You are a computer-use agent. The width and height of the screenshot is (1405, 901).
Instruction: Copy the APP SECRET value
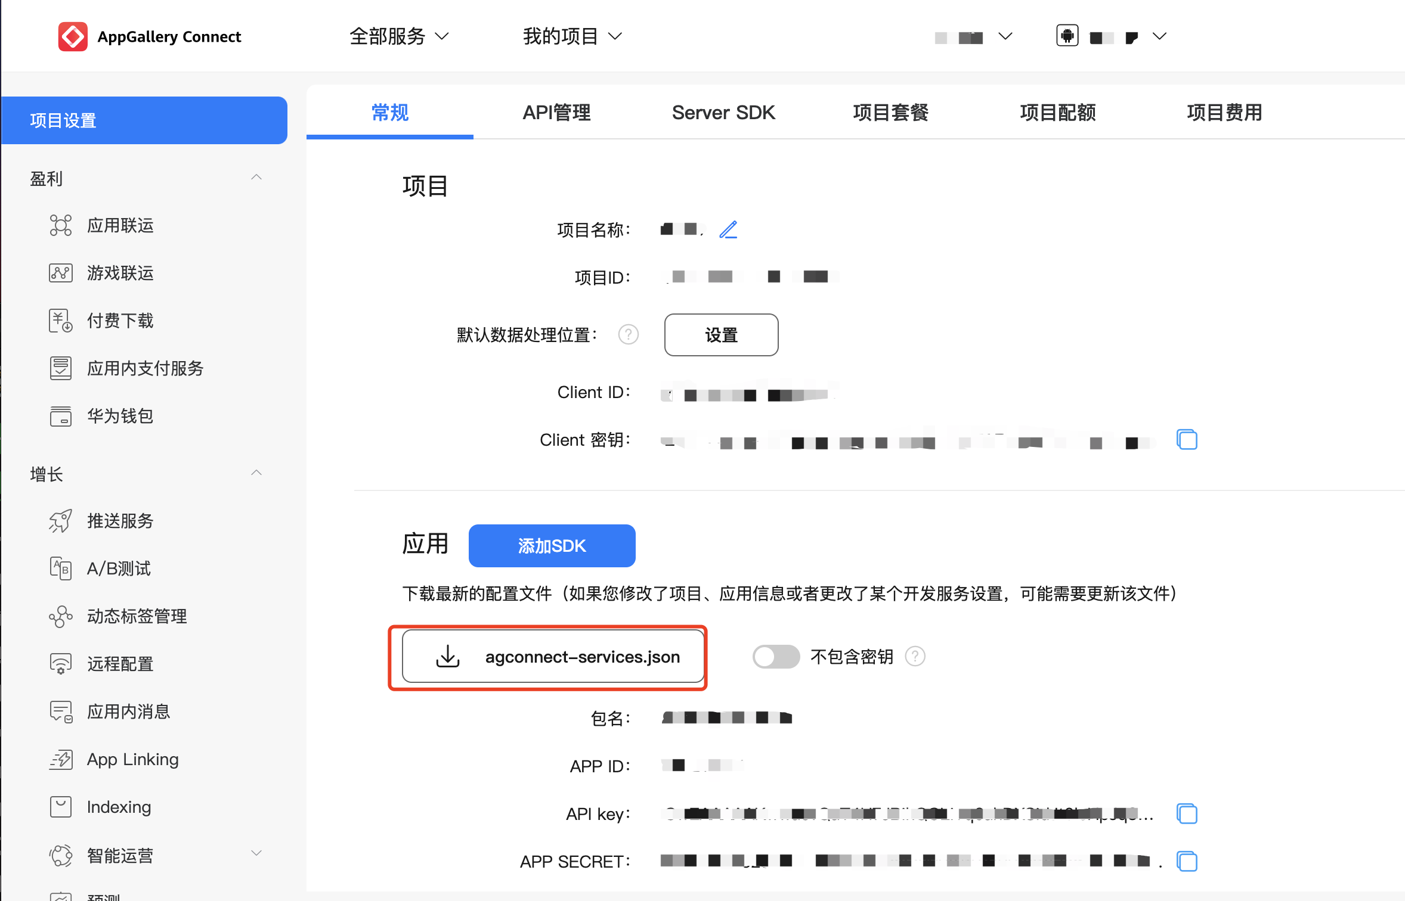(1187, 861)
